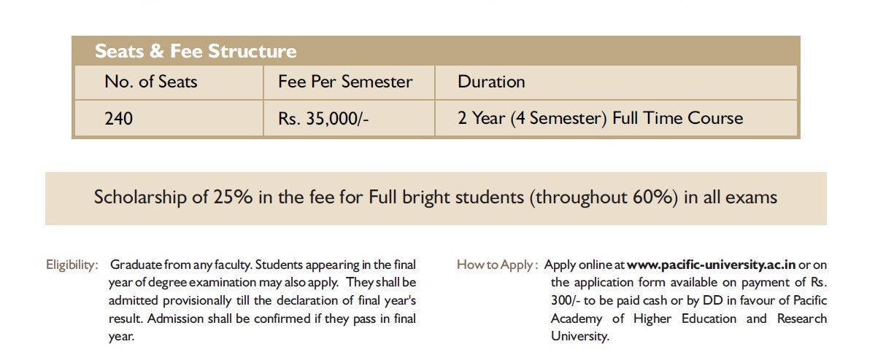This screenshot has width=875, height=360.
Task: Select the Fee Per Semester column heading
Action: coord(345,82)
